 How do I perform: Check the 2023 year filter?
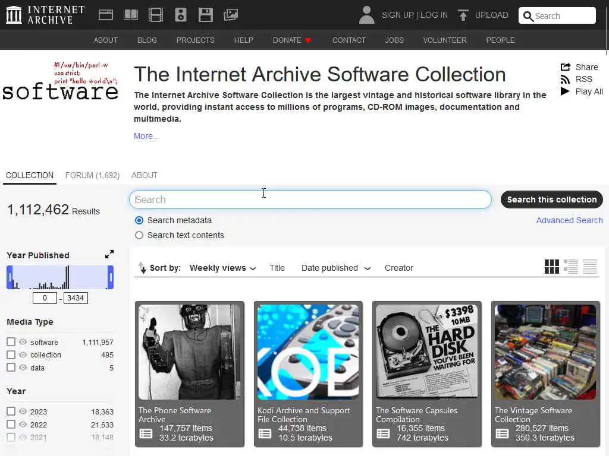click(11, 411)
